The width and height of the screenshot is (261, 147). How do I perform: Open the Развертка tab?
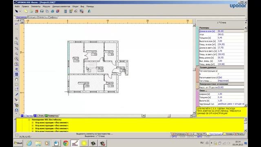[52, 116]
